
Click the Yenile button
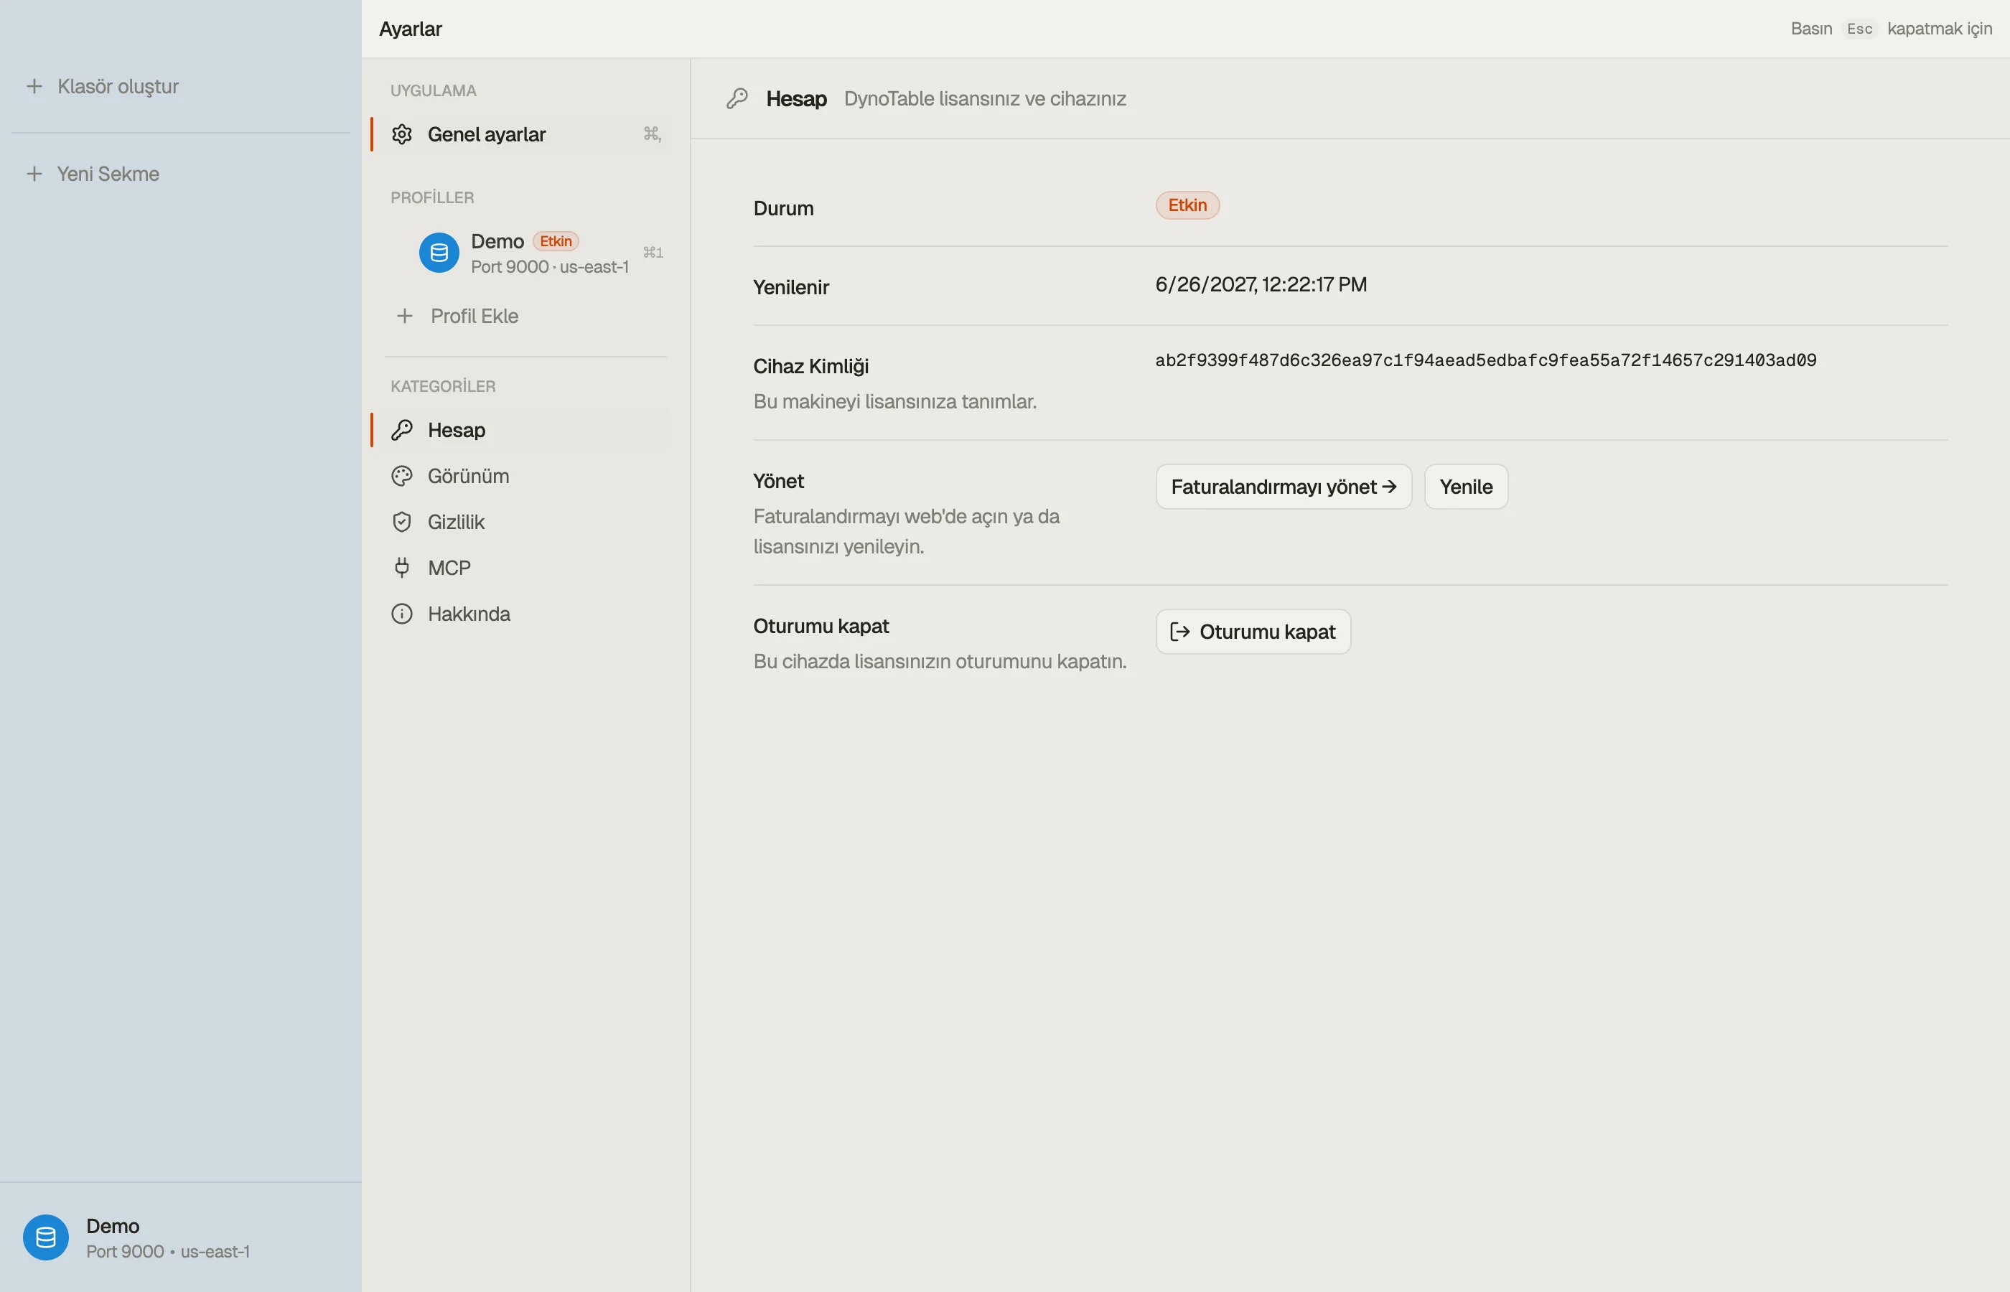pyautogui.click(x=1466, y=487)
